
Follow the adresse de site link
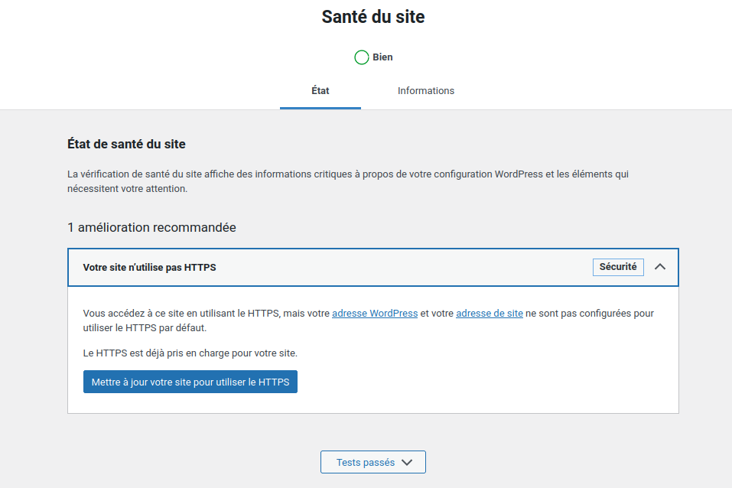coord(490,314)
